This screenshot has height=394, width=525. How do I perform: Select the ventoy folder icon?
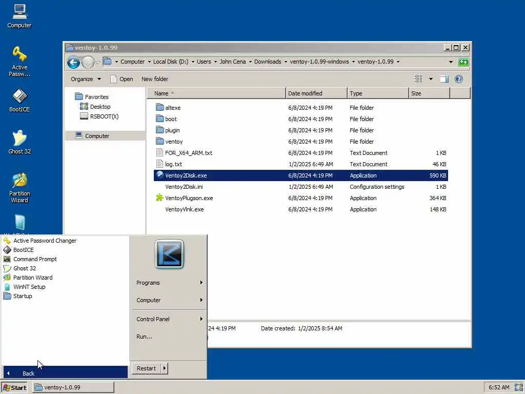pyautogui.click(x=160, y=141)
